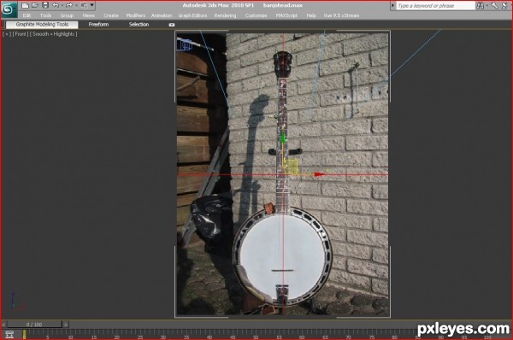Open the Tools menu

(x=45, y=15)
